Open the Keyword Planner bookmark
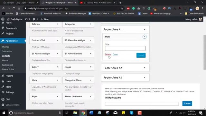Screen dimensions: 206x116 [26, 14]
